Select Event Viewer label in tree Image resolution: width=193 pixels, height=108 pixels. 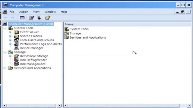click(30, 32)
